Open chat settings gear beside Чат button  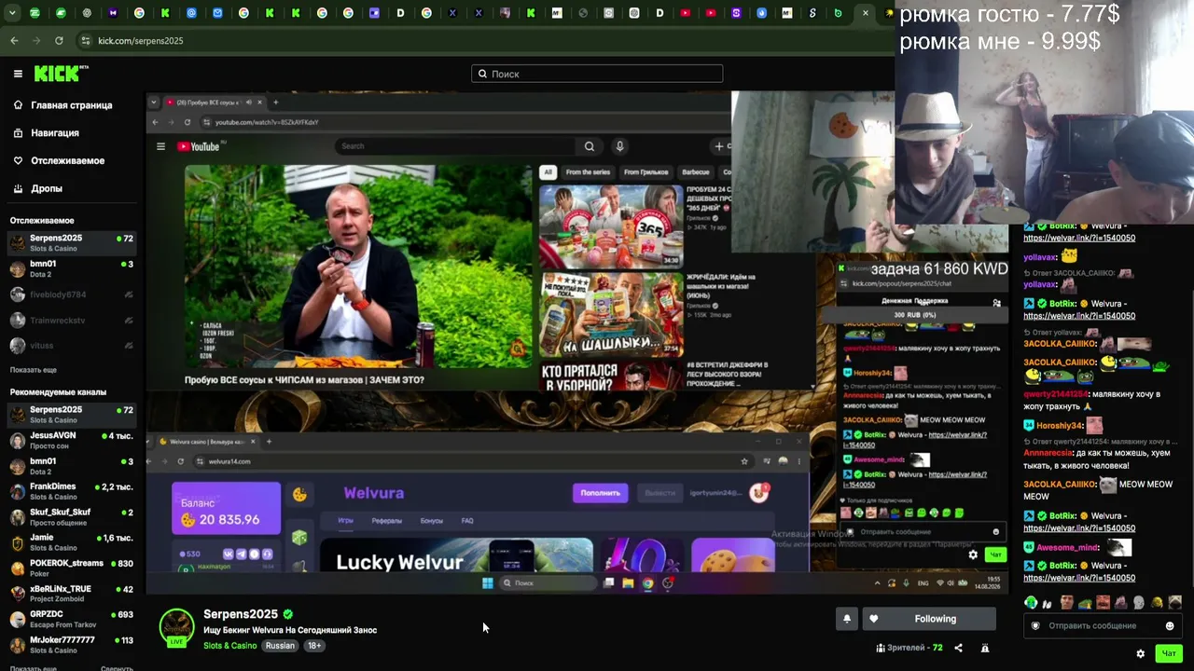pyautogui.click(x=1140, y=654)
